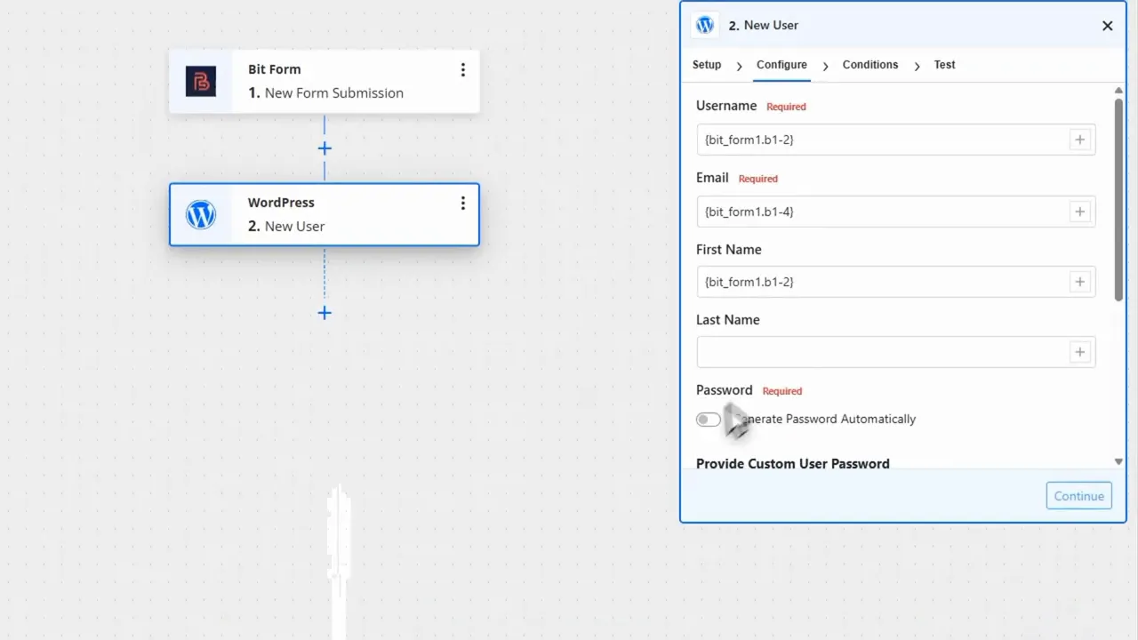This screenshot has width=1138, height=640.
Task: Click the WordPress icon on the workflow node
Action: coord(200,214)
